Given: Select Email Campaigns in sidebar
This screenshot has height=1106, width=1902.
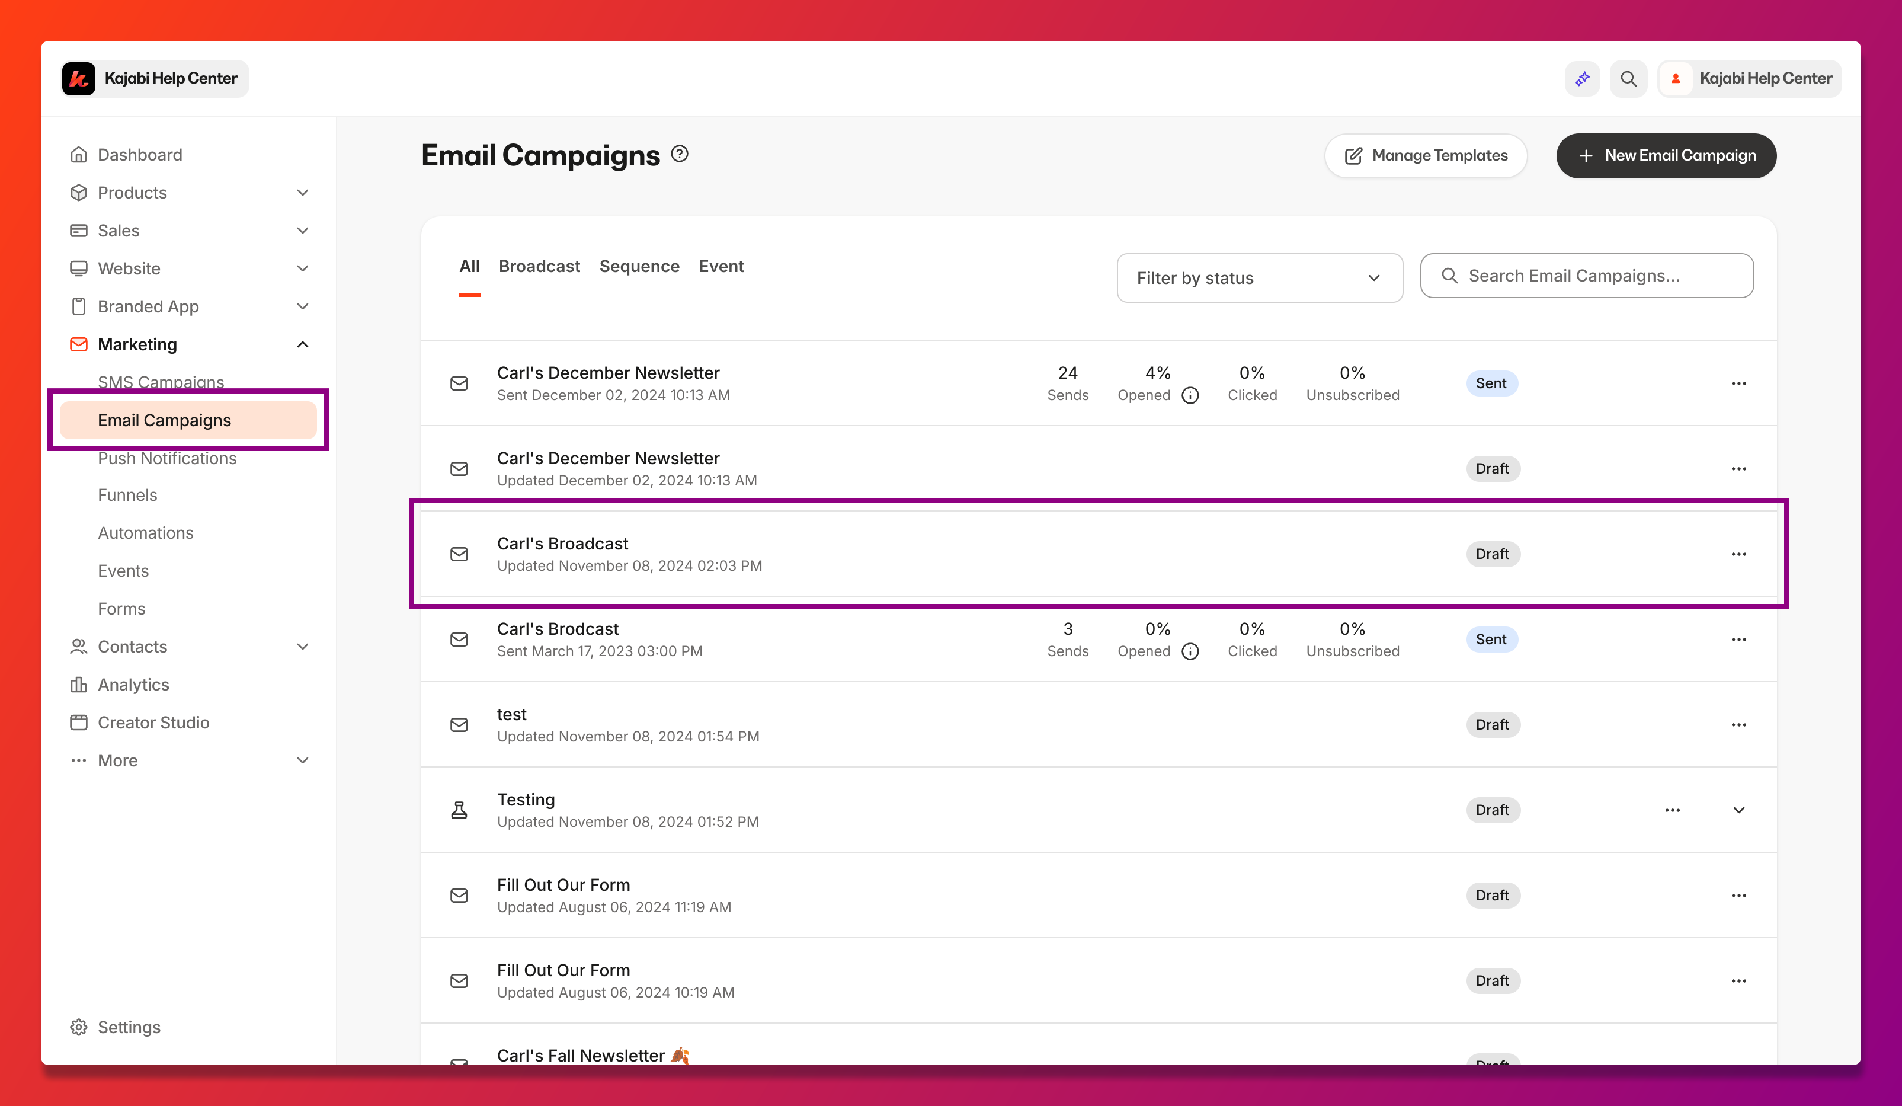Looking at the screenshot, I should (x=188, y=420).
